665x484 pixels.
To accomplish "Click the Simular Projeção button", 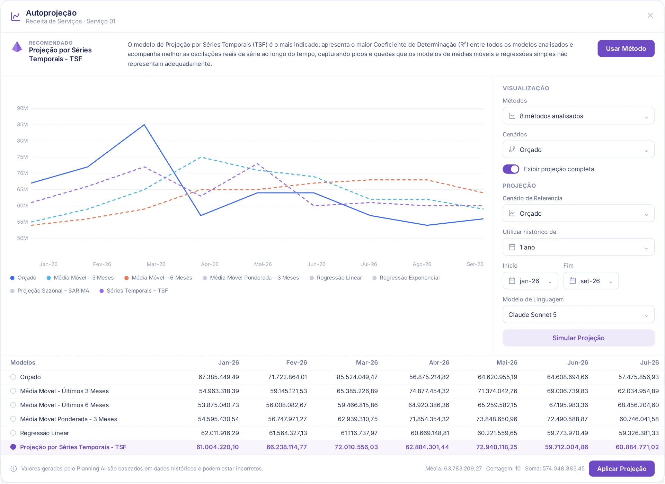I will tap(578, 338).
